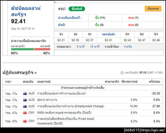Click Australian flag in unemployment rate 5.6% row

[x=25, y=100]
